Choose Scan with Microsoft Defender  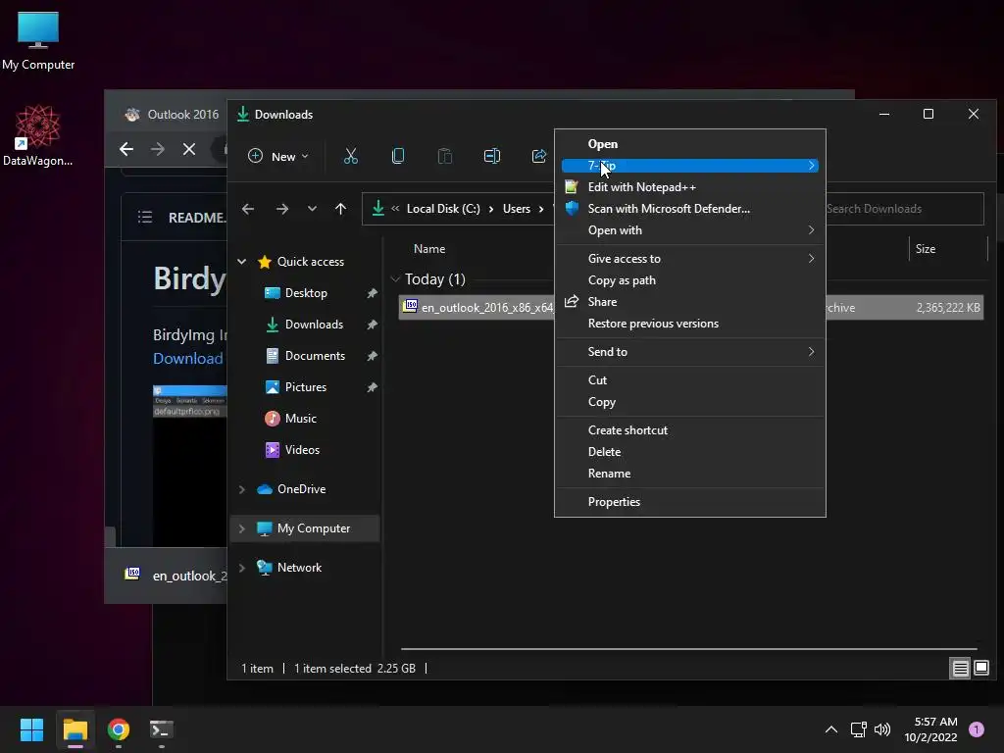(x=689, y=209)
